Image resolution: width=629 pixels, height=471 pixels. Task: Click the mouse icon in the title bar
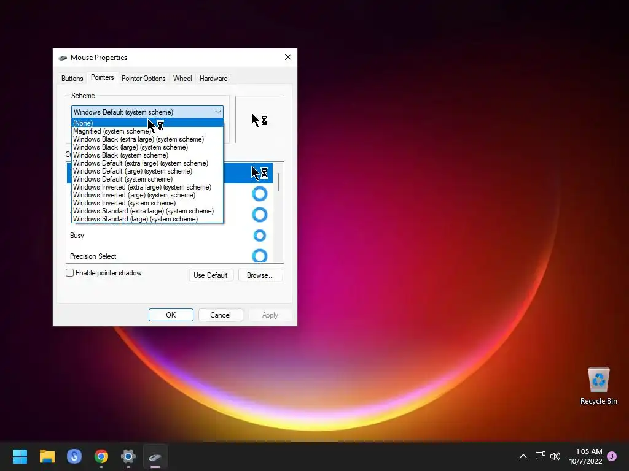[x=63, y=58]
